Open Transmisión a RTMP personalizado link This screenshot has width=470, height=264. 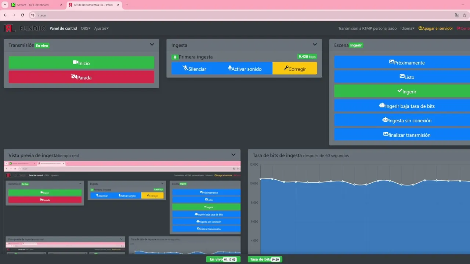367,28
